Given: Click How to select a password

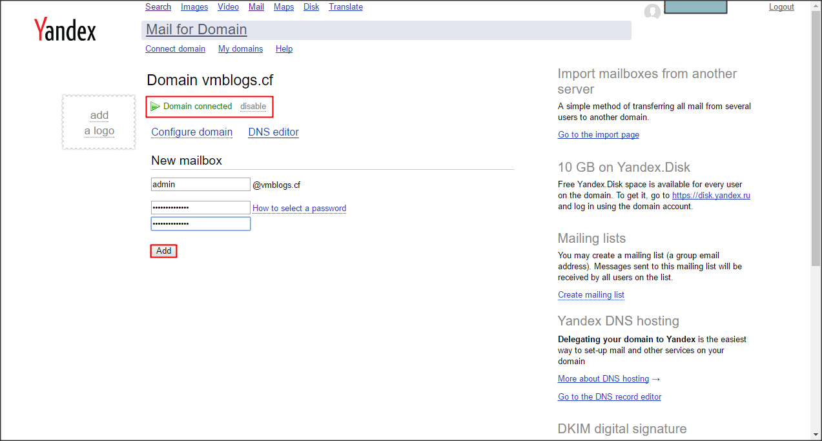Looking at the screenshot, I should click(299, 209).
